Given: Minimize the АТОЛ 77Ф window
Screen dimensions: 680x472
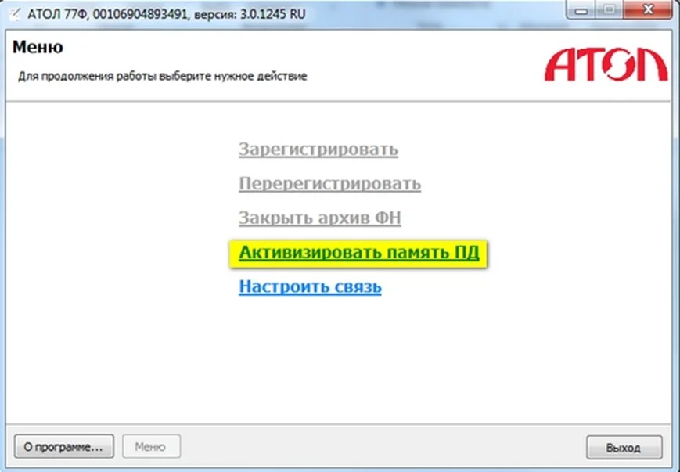Looking at the screenshot, I should coord(581,9).
